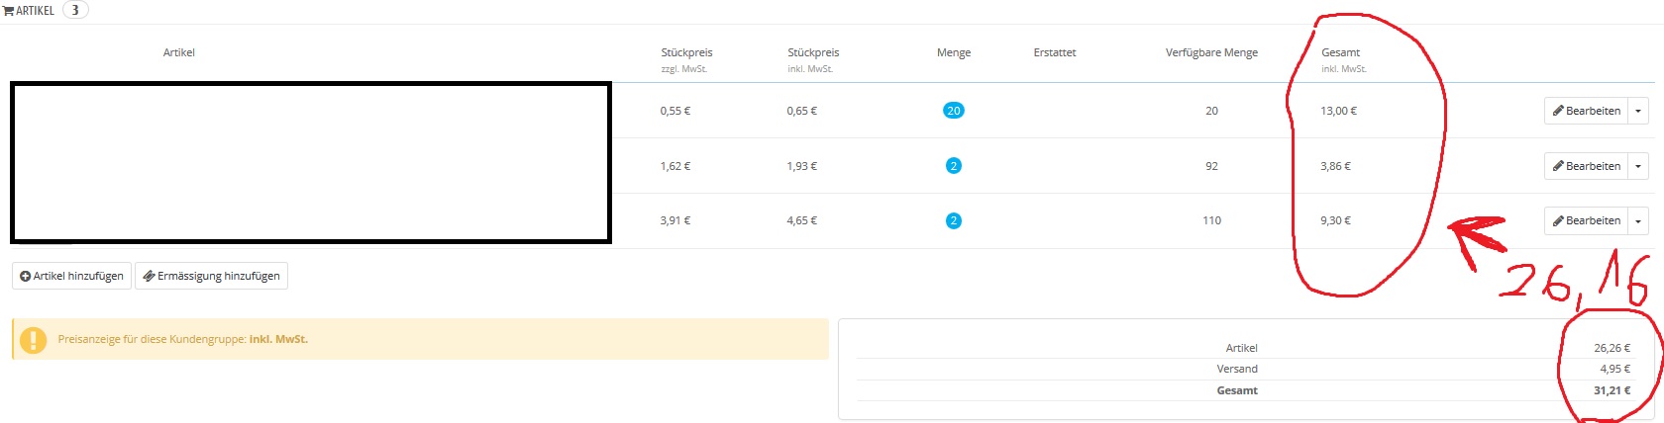Open dropdown arrow next to Bearbeiten, 13,00 € row
Viewport: 1664px width, 423px height.
[x=1638, y=111]
